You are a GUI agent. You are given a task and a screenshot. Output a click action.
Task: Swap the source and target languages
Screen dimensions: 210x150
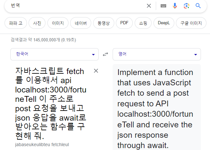(x=105, y=54)
